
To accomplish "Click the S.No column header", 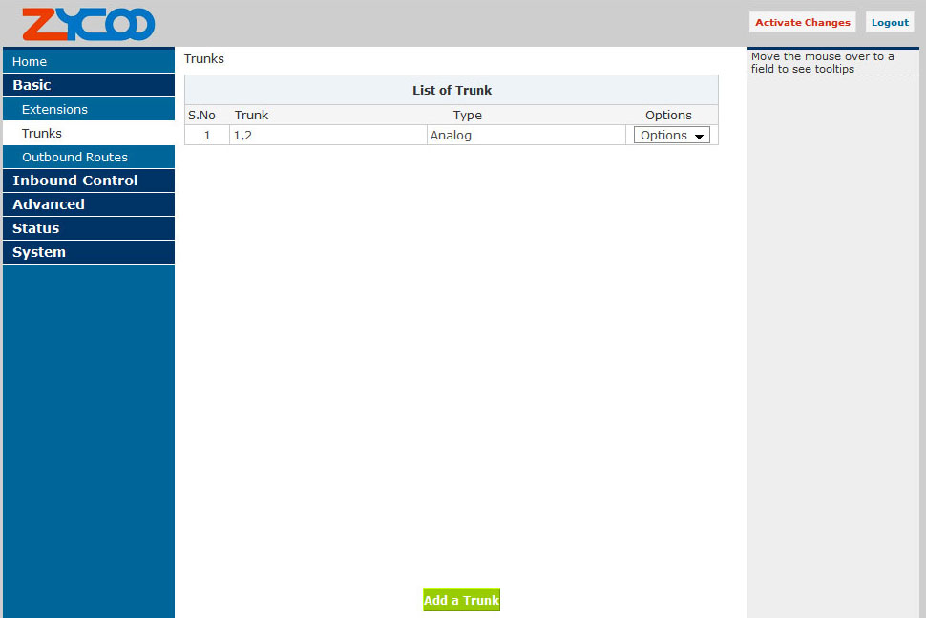I will [x=201, y=115].
